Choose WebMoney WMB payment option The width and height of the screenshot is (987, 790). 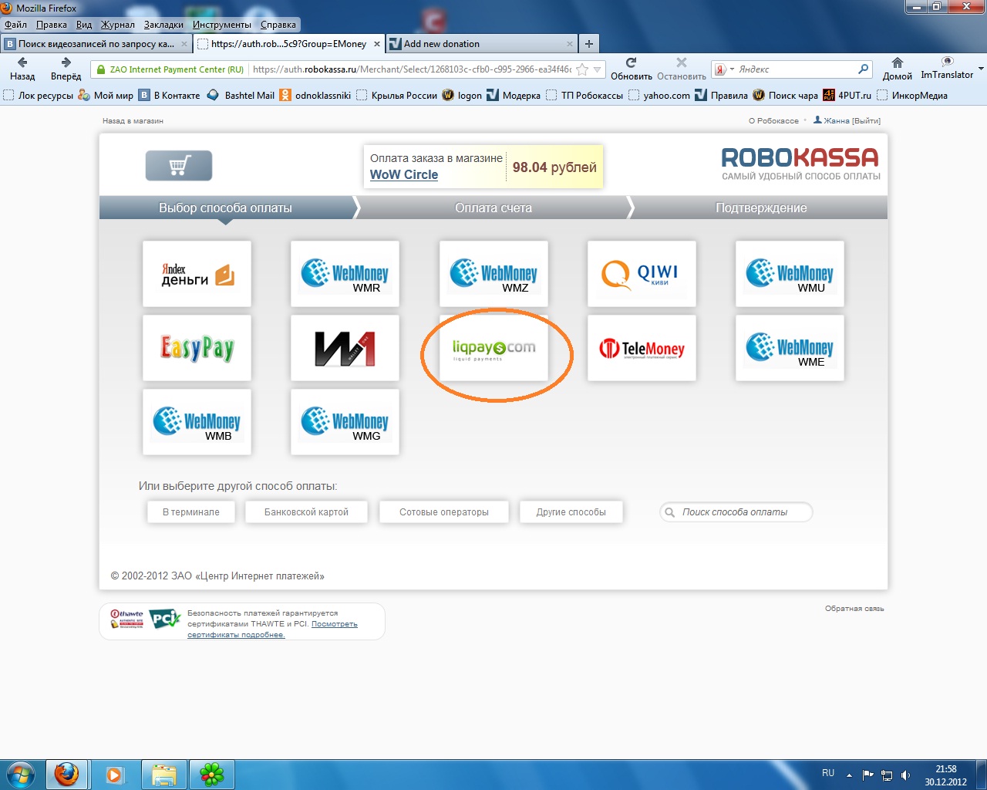[x=197, y=422]
